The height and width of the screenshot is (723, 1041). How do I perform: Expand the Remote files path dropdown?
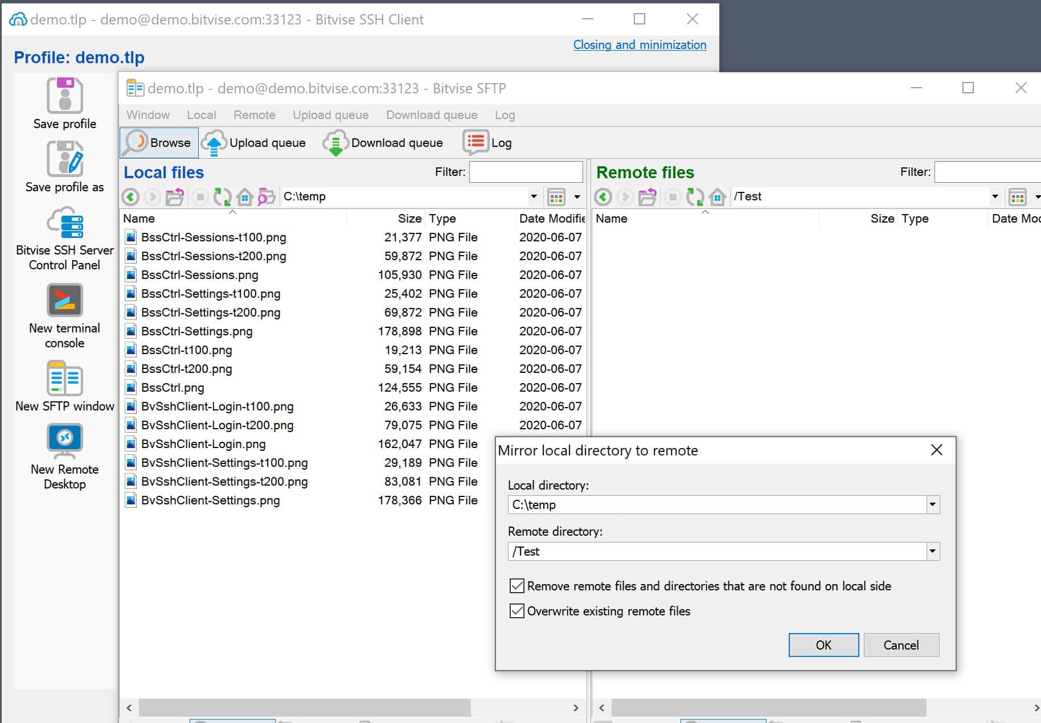tap(995, 196)
